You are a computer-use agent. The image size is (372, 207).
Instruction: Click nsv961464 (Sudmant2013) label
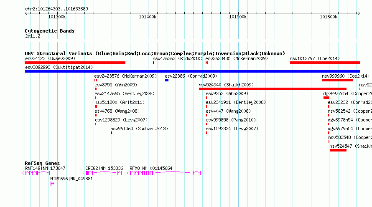(139, 129)
